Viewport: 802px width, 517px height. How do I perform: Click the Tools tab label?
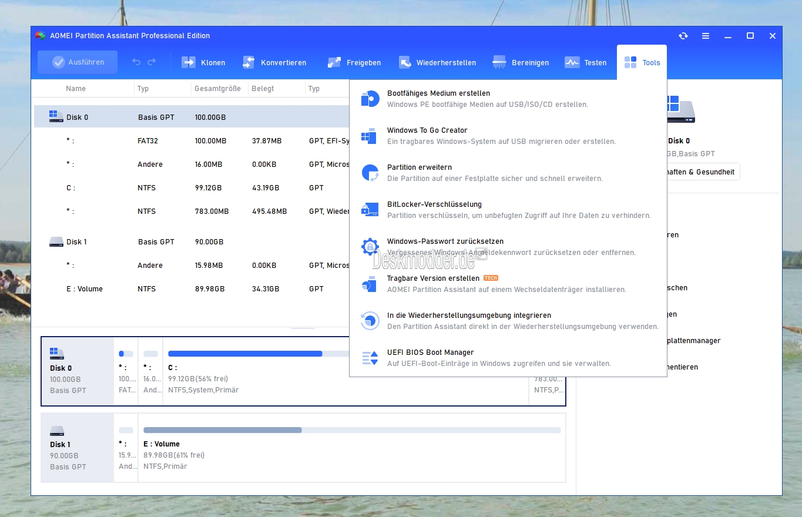[651, 63]
